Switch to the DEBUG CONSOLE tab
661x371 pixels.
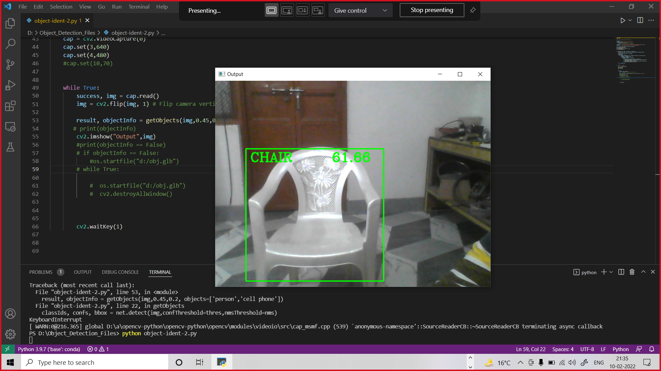coord(120,272)
